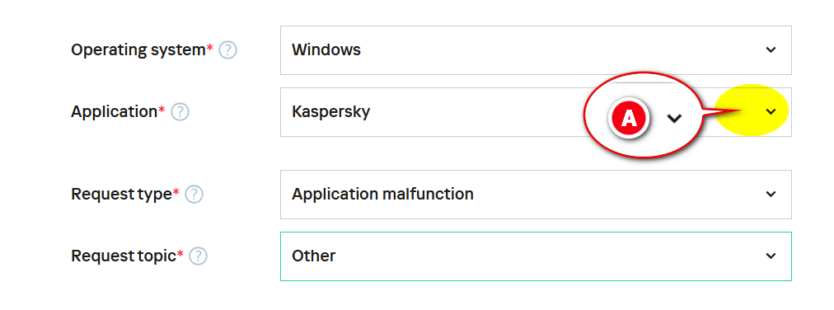834x310 pixels.
Task: Click the red asterisk after Operating system
Action: [x=209, y=49]
